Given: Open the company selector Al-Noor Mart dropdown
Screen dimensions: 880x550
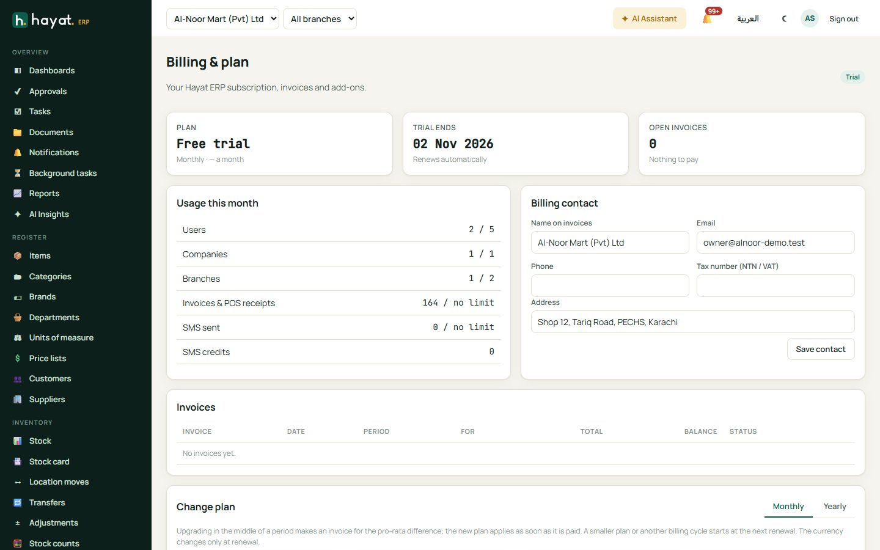Looking at the screenshot, I should 222,19.
